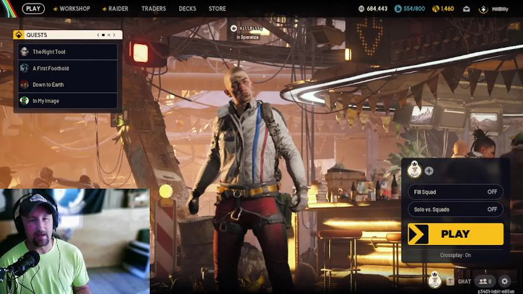Open the TRADERS tab
The image size is (523, 294).
[153, 9]
